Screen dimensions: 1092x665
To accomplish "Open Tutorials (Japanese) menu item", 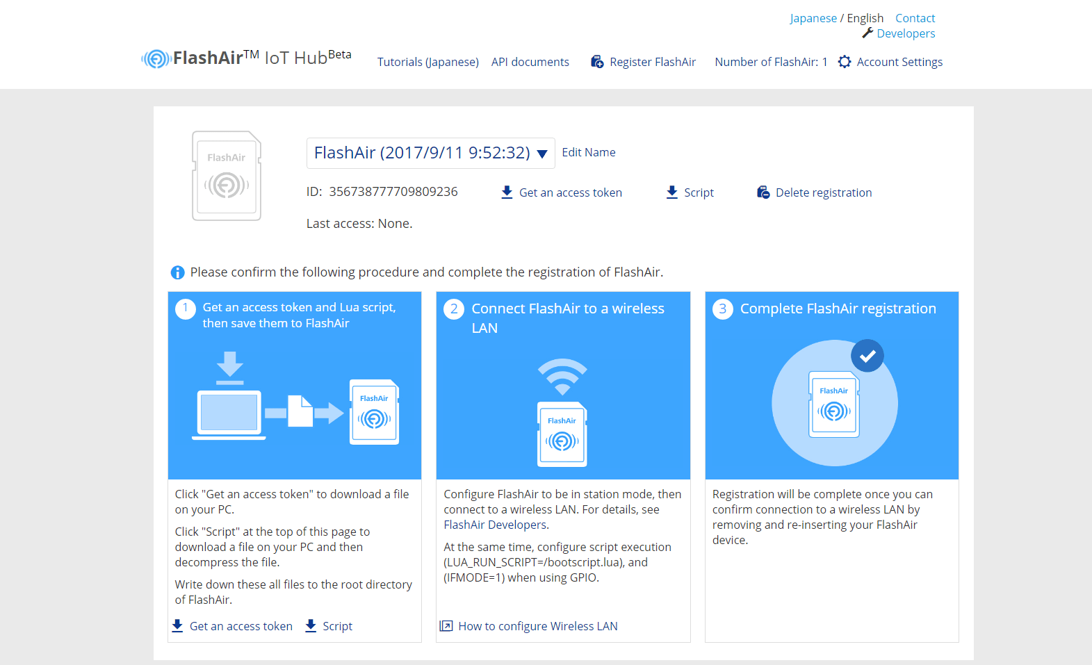I will pos(427,62).
